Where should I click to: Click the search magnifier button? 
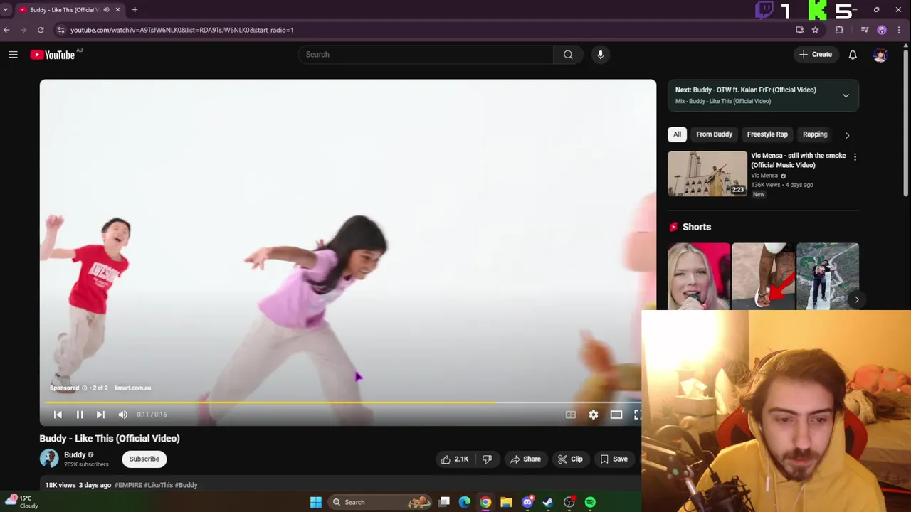click(568, 55)
